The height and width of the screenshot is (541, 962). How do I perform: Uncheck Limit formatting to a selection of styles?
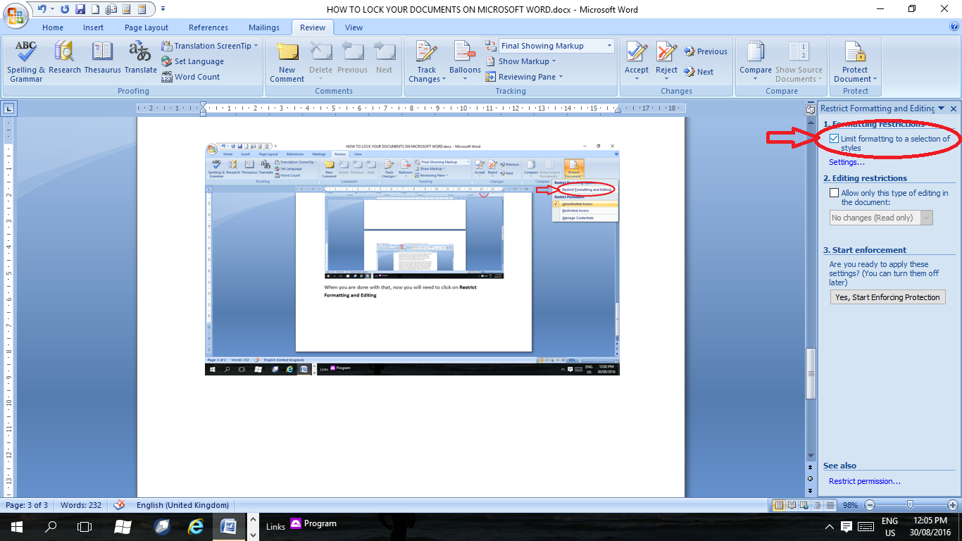pyautogui.click(x=835, y=139)
